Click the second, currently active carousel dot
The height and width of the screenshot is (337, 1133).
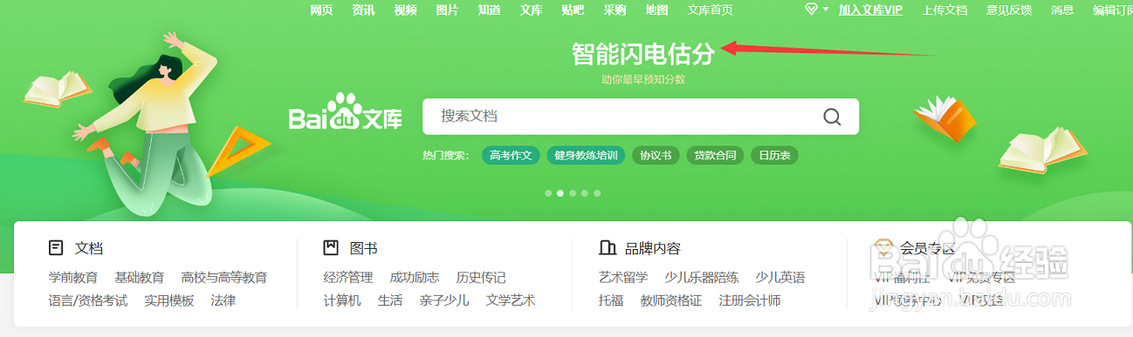pos(560,193)
